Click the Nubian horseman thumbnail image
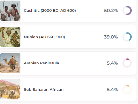This screenshot has height=104, width=138. [10, 37]
